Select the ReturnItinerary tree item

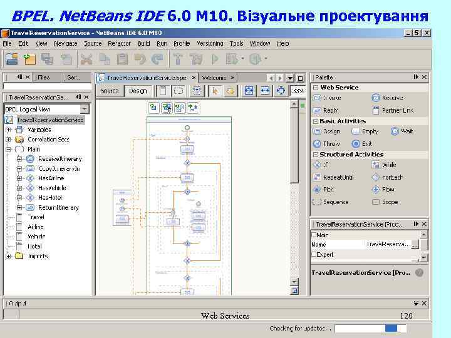(58, 208)
